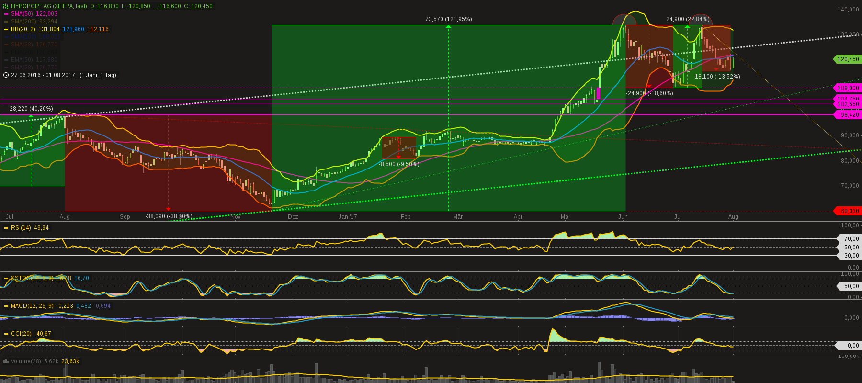Click the Sep time axis label

[x=125, y=217]
